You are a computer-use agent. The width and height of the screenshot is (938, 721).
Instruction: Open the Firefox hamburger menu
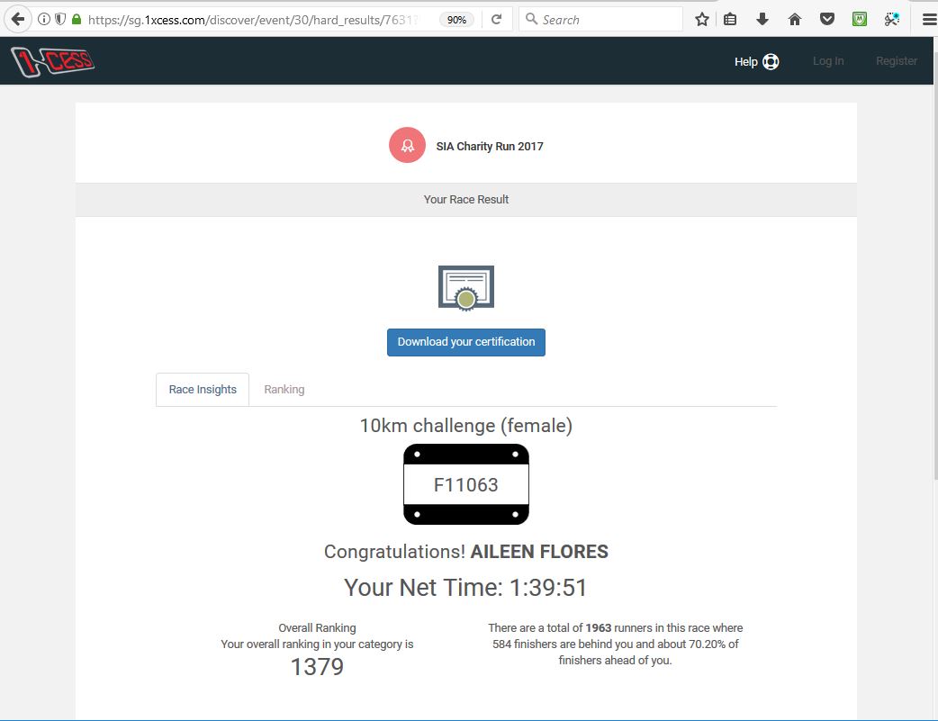point(928,19)
